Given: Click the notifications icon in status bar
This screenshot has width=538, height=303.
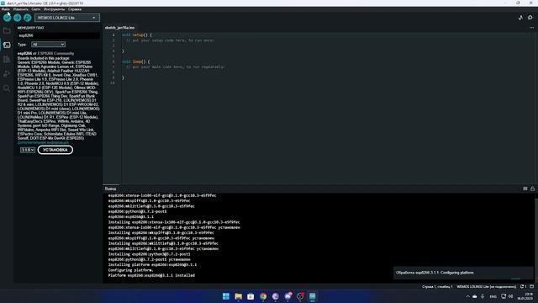Looking at the screenshot, I should coord(523,286).
